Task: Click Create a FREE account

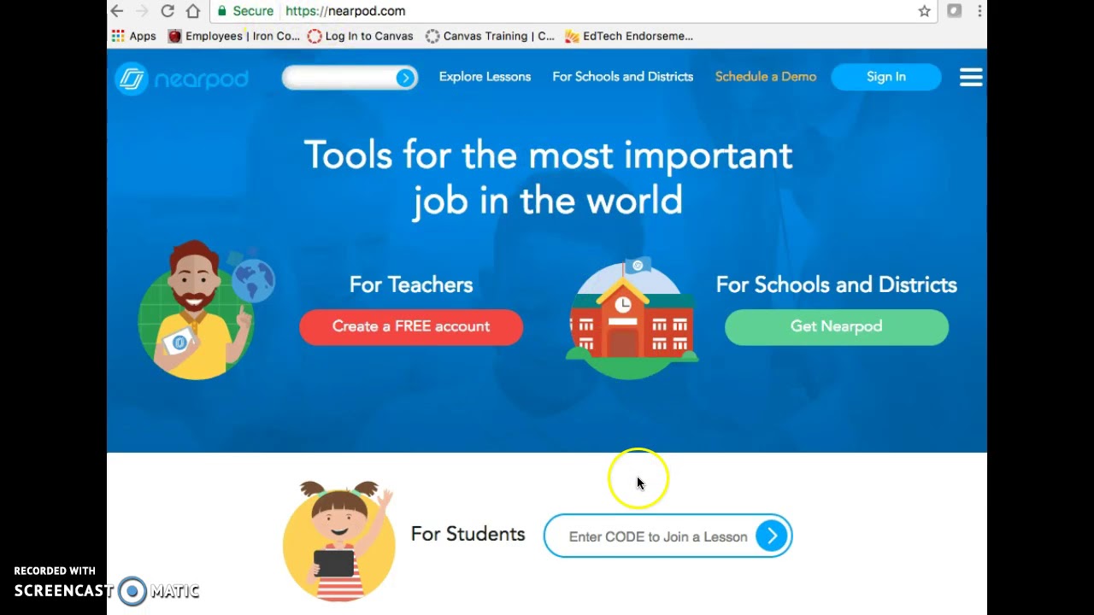Action: point(411,327)
